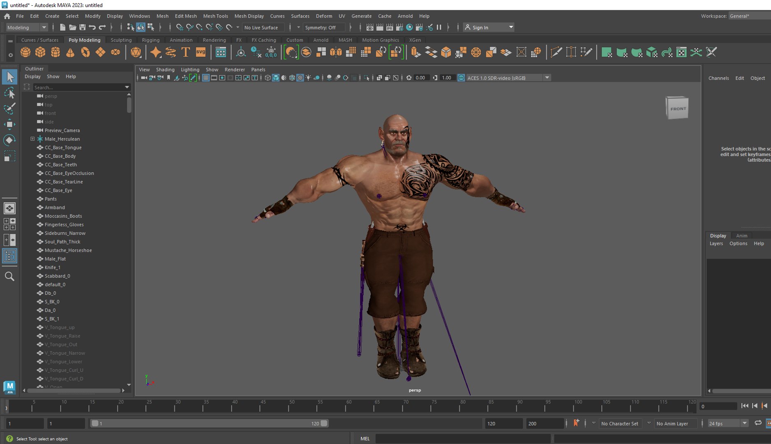Click the Undo arrow icon
The image size is (771, 444).
pyautogui.click(x=92, y=28)
